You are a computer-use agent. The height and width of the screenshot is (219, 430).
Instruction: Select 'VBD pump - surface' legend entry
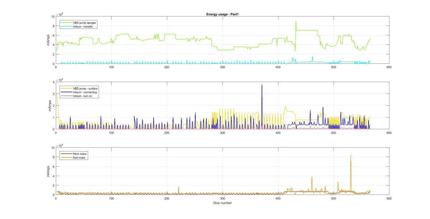[85, 88]
